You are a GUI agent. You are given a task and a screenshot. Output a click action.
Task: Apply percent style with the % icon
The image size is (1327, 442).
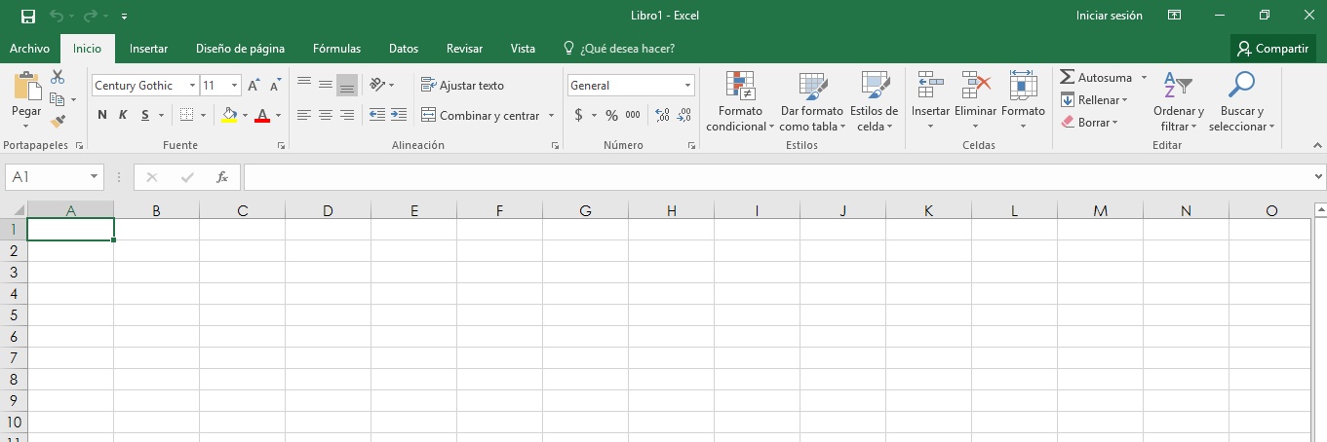[611, 115]
